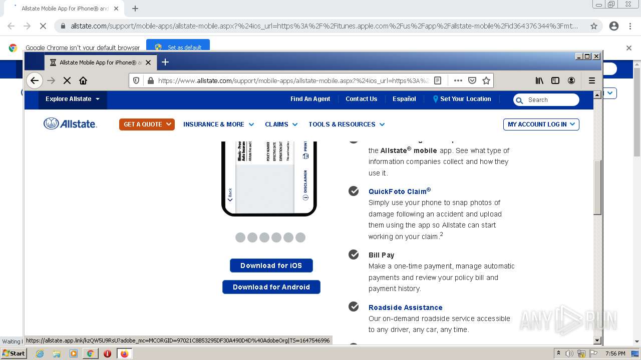The image size is (641, 360).
Task: Click Firefox page scroll up arrow
Action: tap(597, 94)
